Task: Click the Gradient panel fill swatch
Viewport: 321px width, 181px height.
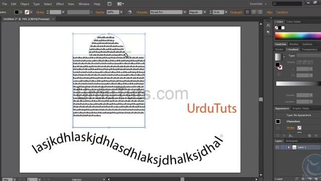Action: click(x=277, y=65)
